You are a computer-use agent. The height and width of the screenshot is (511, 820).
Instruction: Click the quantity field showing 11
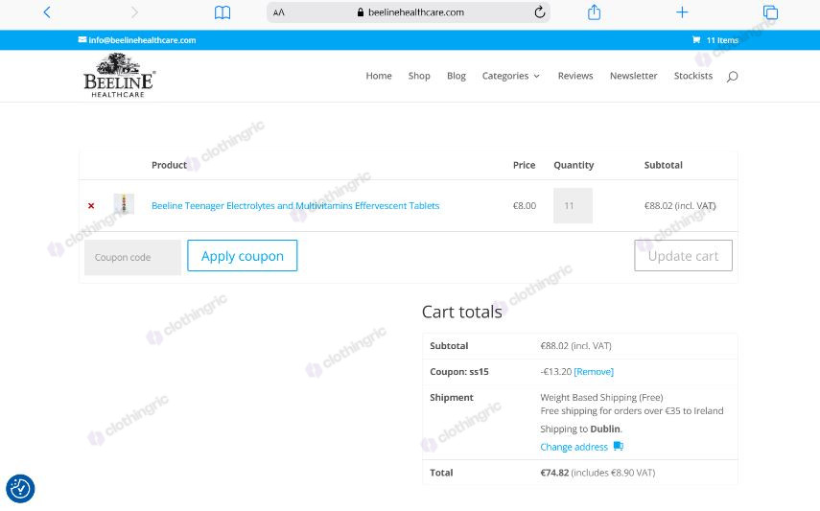(x=573, y=205)
